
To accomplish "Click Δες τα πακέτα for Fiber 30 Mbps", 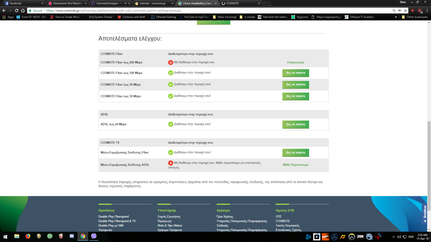I will [x=296, y=96].
